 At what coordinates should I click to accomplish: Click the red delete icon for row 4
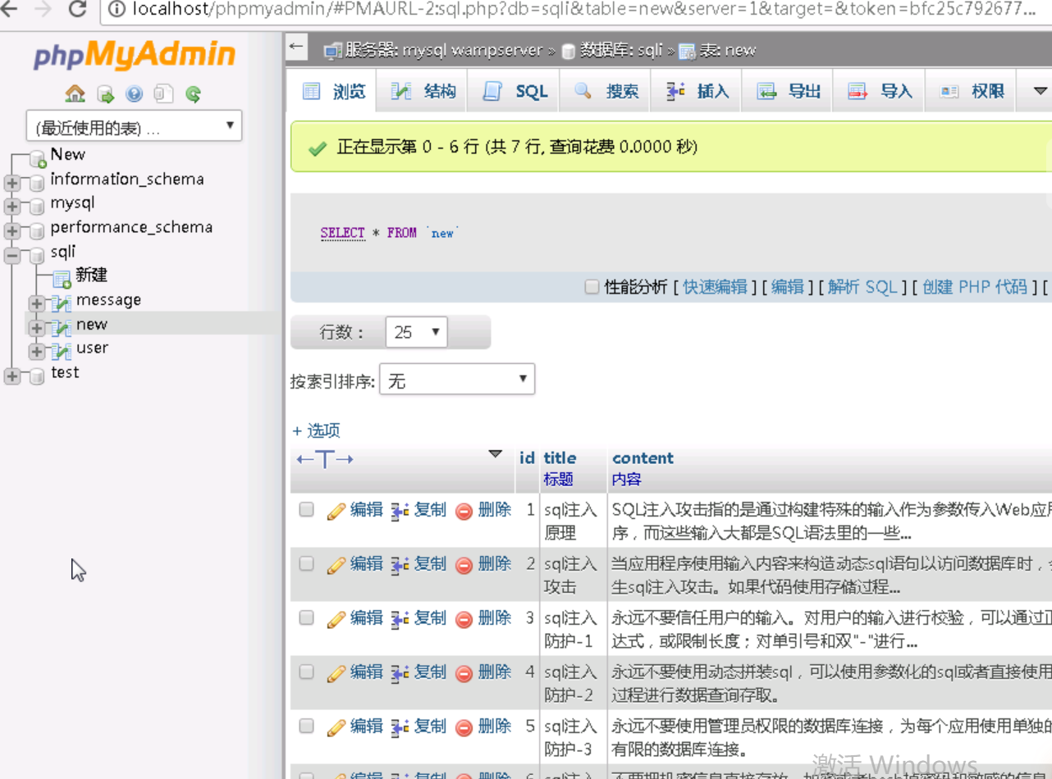click(x=464, y=673)
